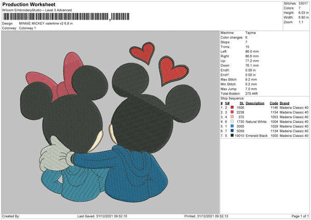Click the 'Code' column header
This screenshot has height=220, width=311.
(274, 103)
